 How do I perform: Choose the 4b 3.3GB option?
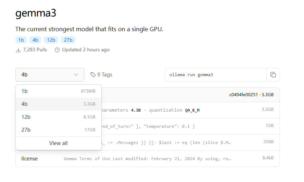click(x=58, y=104)
